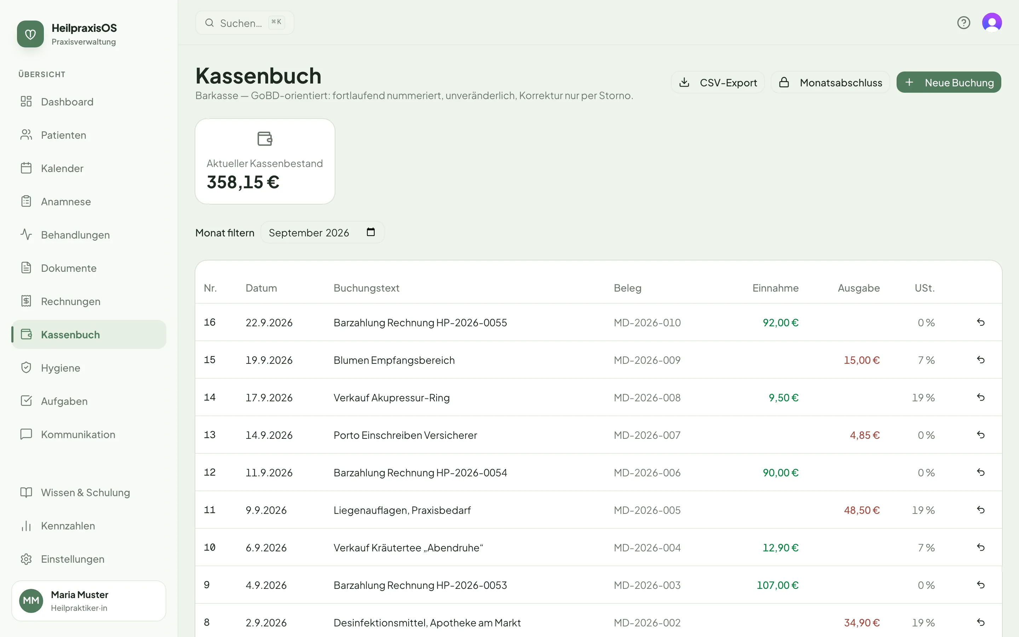Open Hygiene section
Screen dimensions: 1019x637
pyautogui.click(x=89, y=368)
